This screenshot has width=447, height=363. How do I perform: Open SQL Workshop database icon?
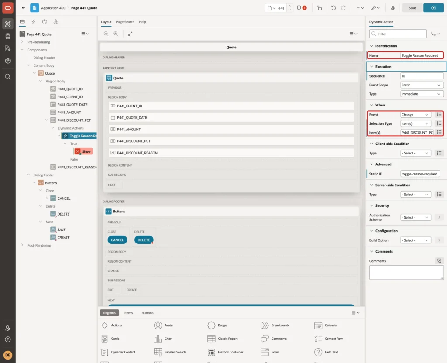[8, 36]
